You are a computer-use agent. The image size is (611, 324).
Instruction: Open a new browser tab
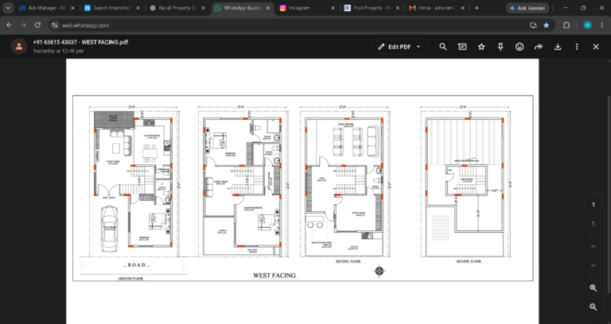(x=477, y=8)
